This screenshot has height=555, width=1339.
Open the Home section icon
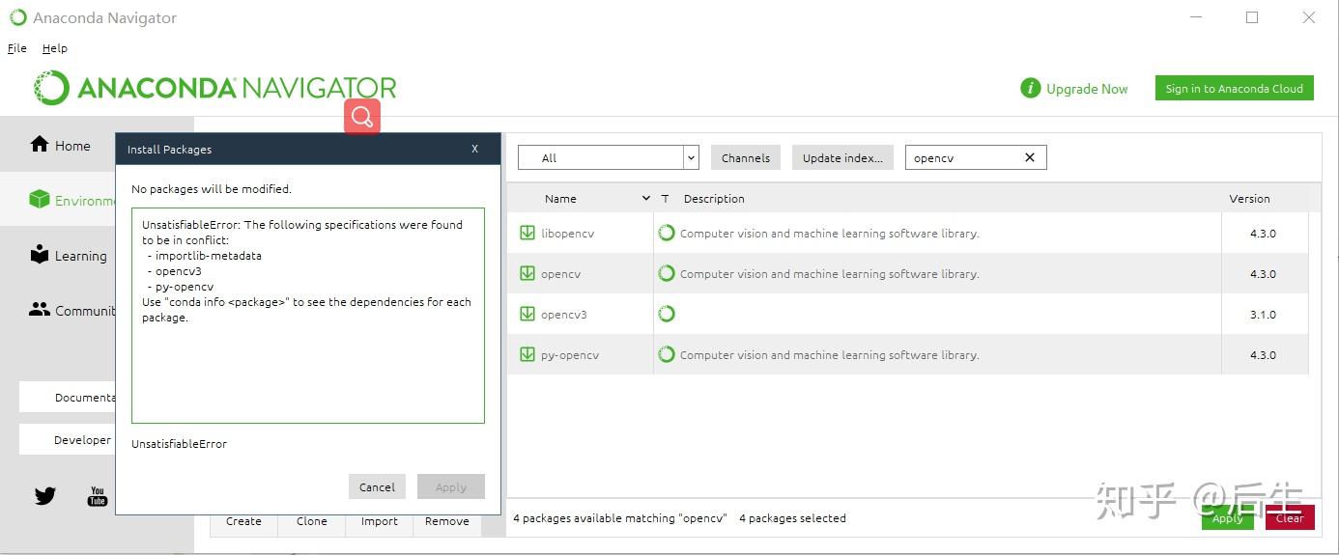[x=40, y=145]
